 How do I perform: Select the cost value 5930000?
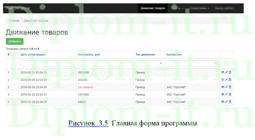(83, 72)
